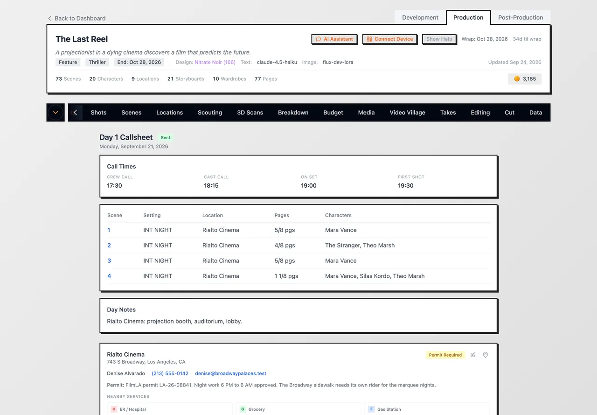Open the AI Assistant
Screen dimensions: 597x415
[334, 39]
